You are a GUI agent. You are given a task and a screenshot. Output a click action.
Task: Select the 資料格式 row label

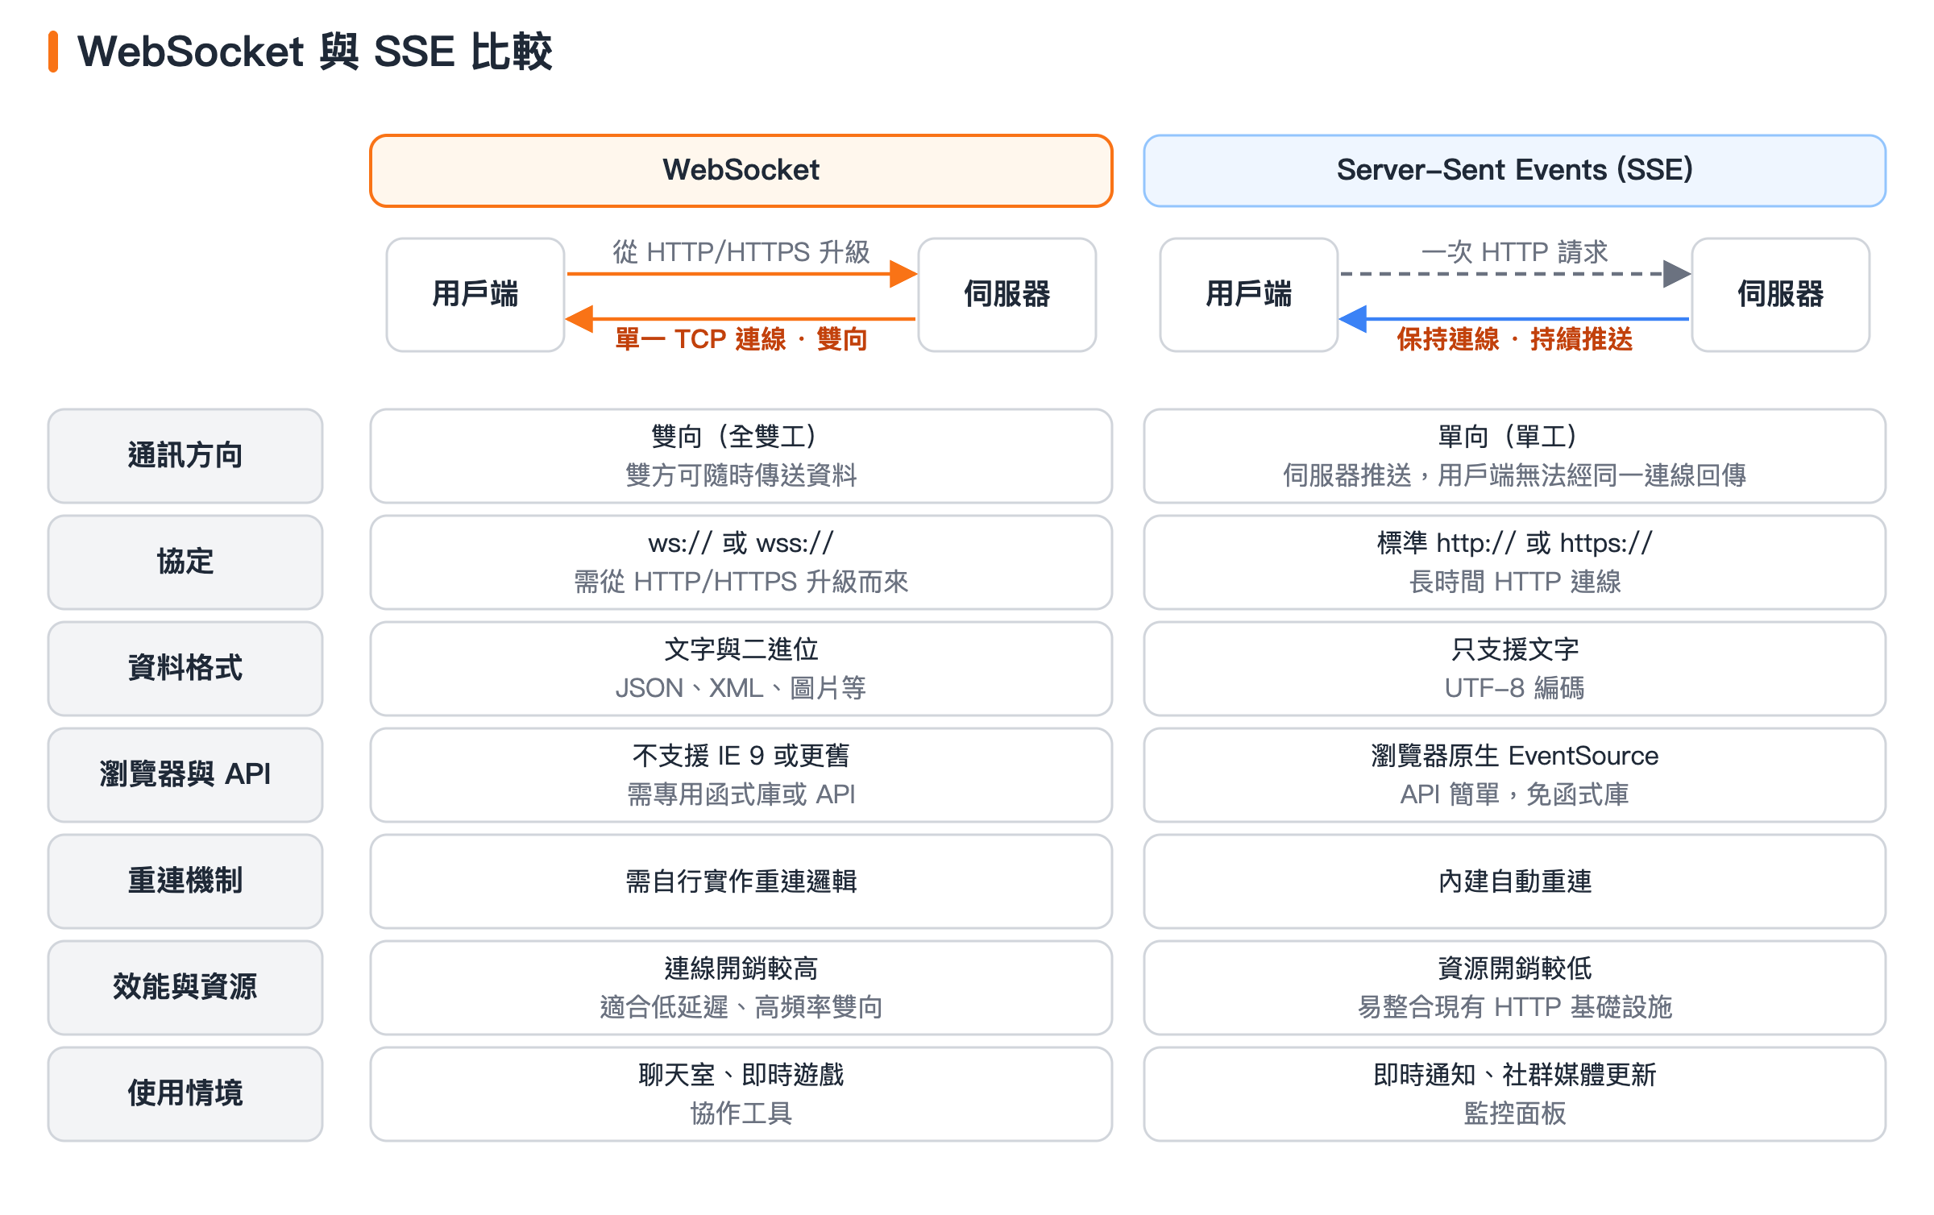185,669
